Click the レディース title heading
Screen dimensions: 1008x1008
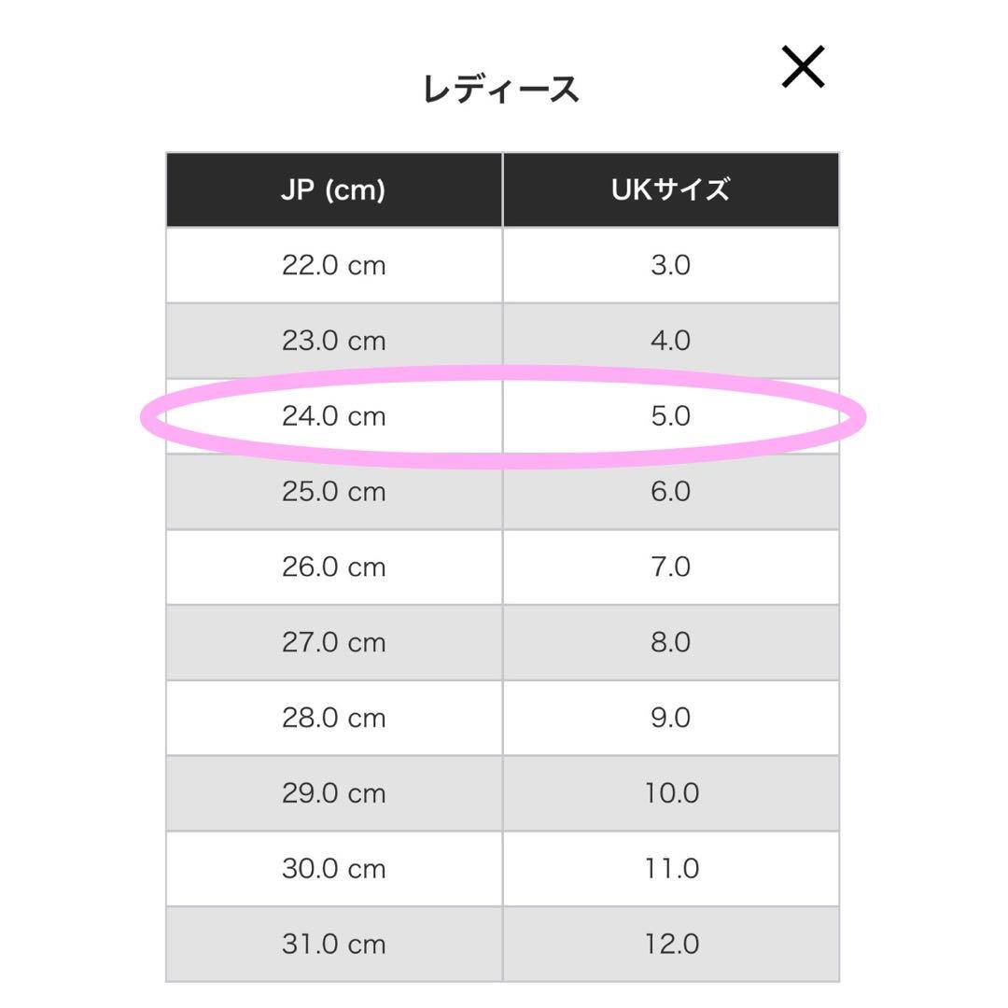501,90
